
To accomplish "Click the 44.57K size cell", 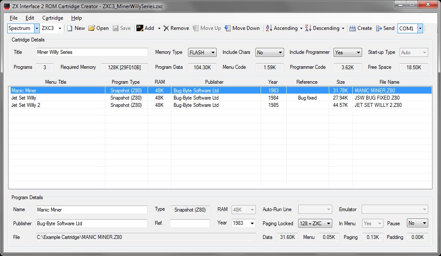I will tap(340, 105).
